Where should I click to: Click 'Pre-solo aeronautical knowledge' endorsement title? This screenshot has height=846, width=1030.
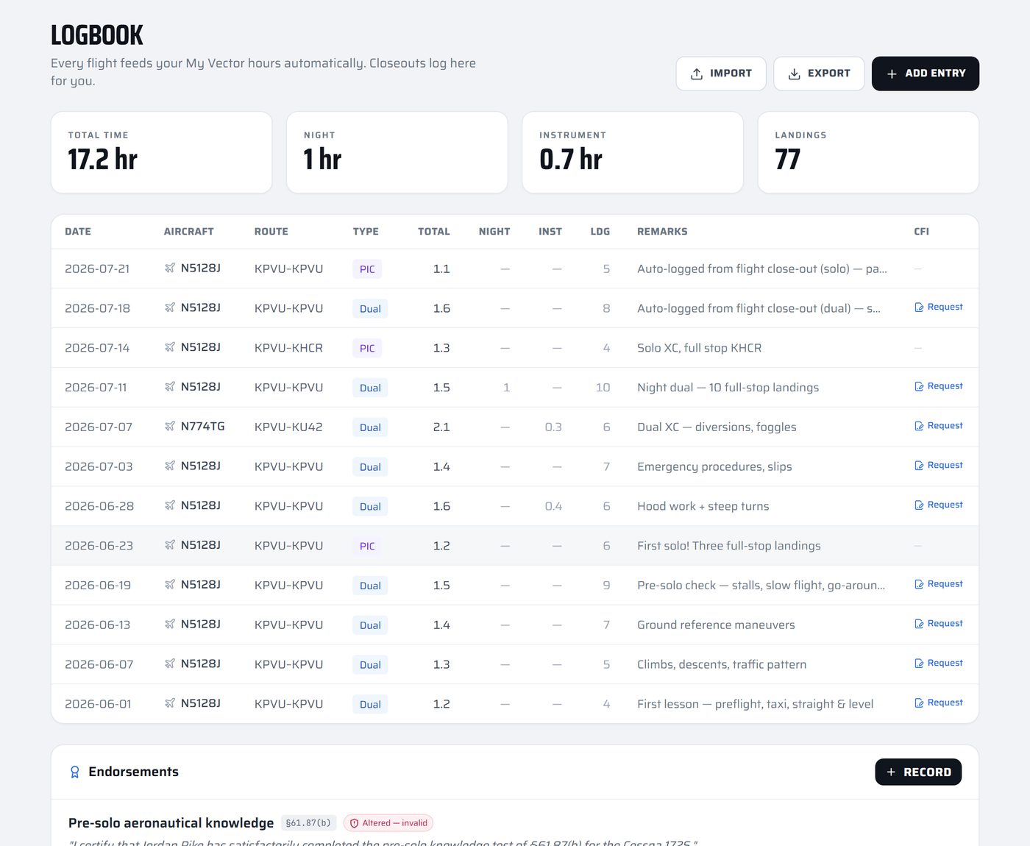(x=171, y=823)
